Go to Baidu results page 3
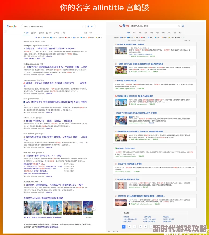Image resolution: width=209 pixels, height=235 pixels. click(135, 227)
